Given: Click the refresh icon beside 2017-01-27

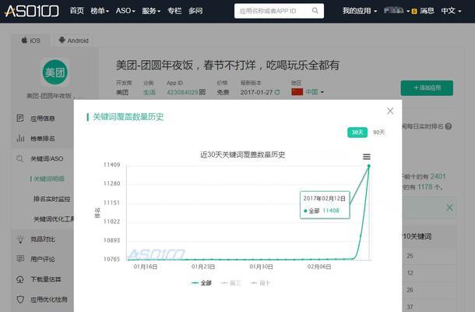Looking at the screenshot, I should 277,92.
